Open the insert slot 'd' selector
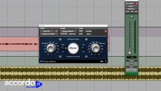Viewport: 161px width, 91px height. click(57, 31)
